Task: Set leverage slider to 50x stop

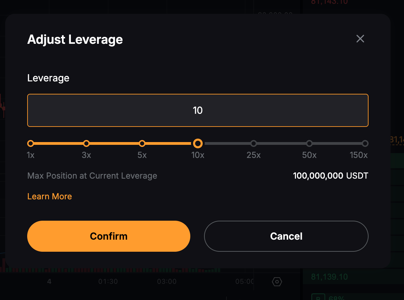Action: coord(309,143)
